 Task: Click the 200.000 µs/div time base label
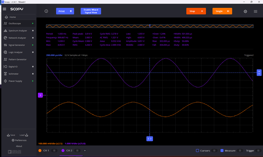coord(54,55)
